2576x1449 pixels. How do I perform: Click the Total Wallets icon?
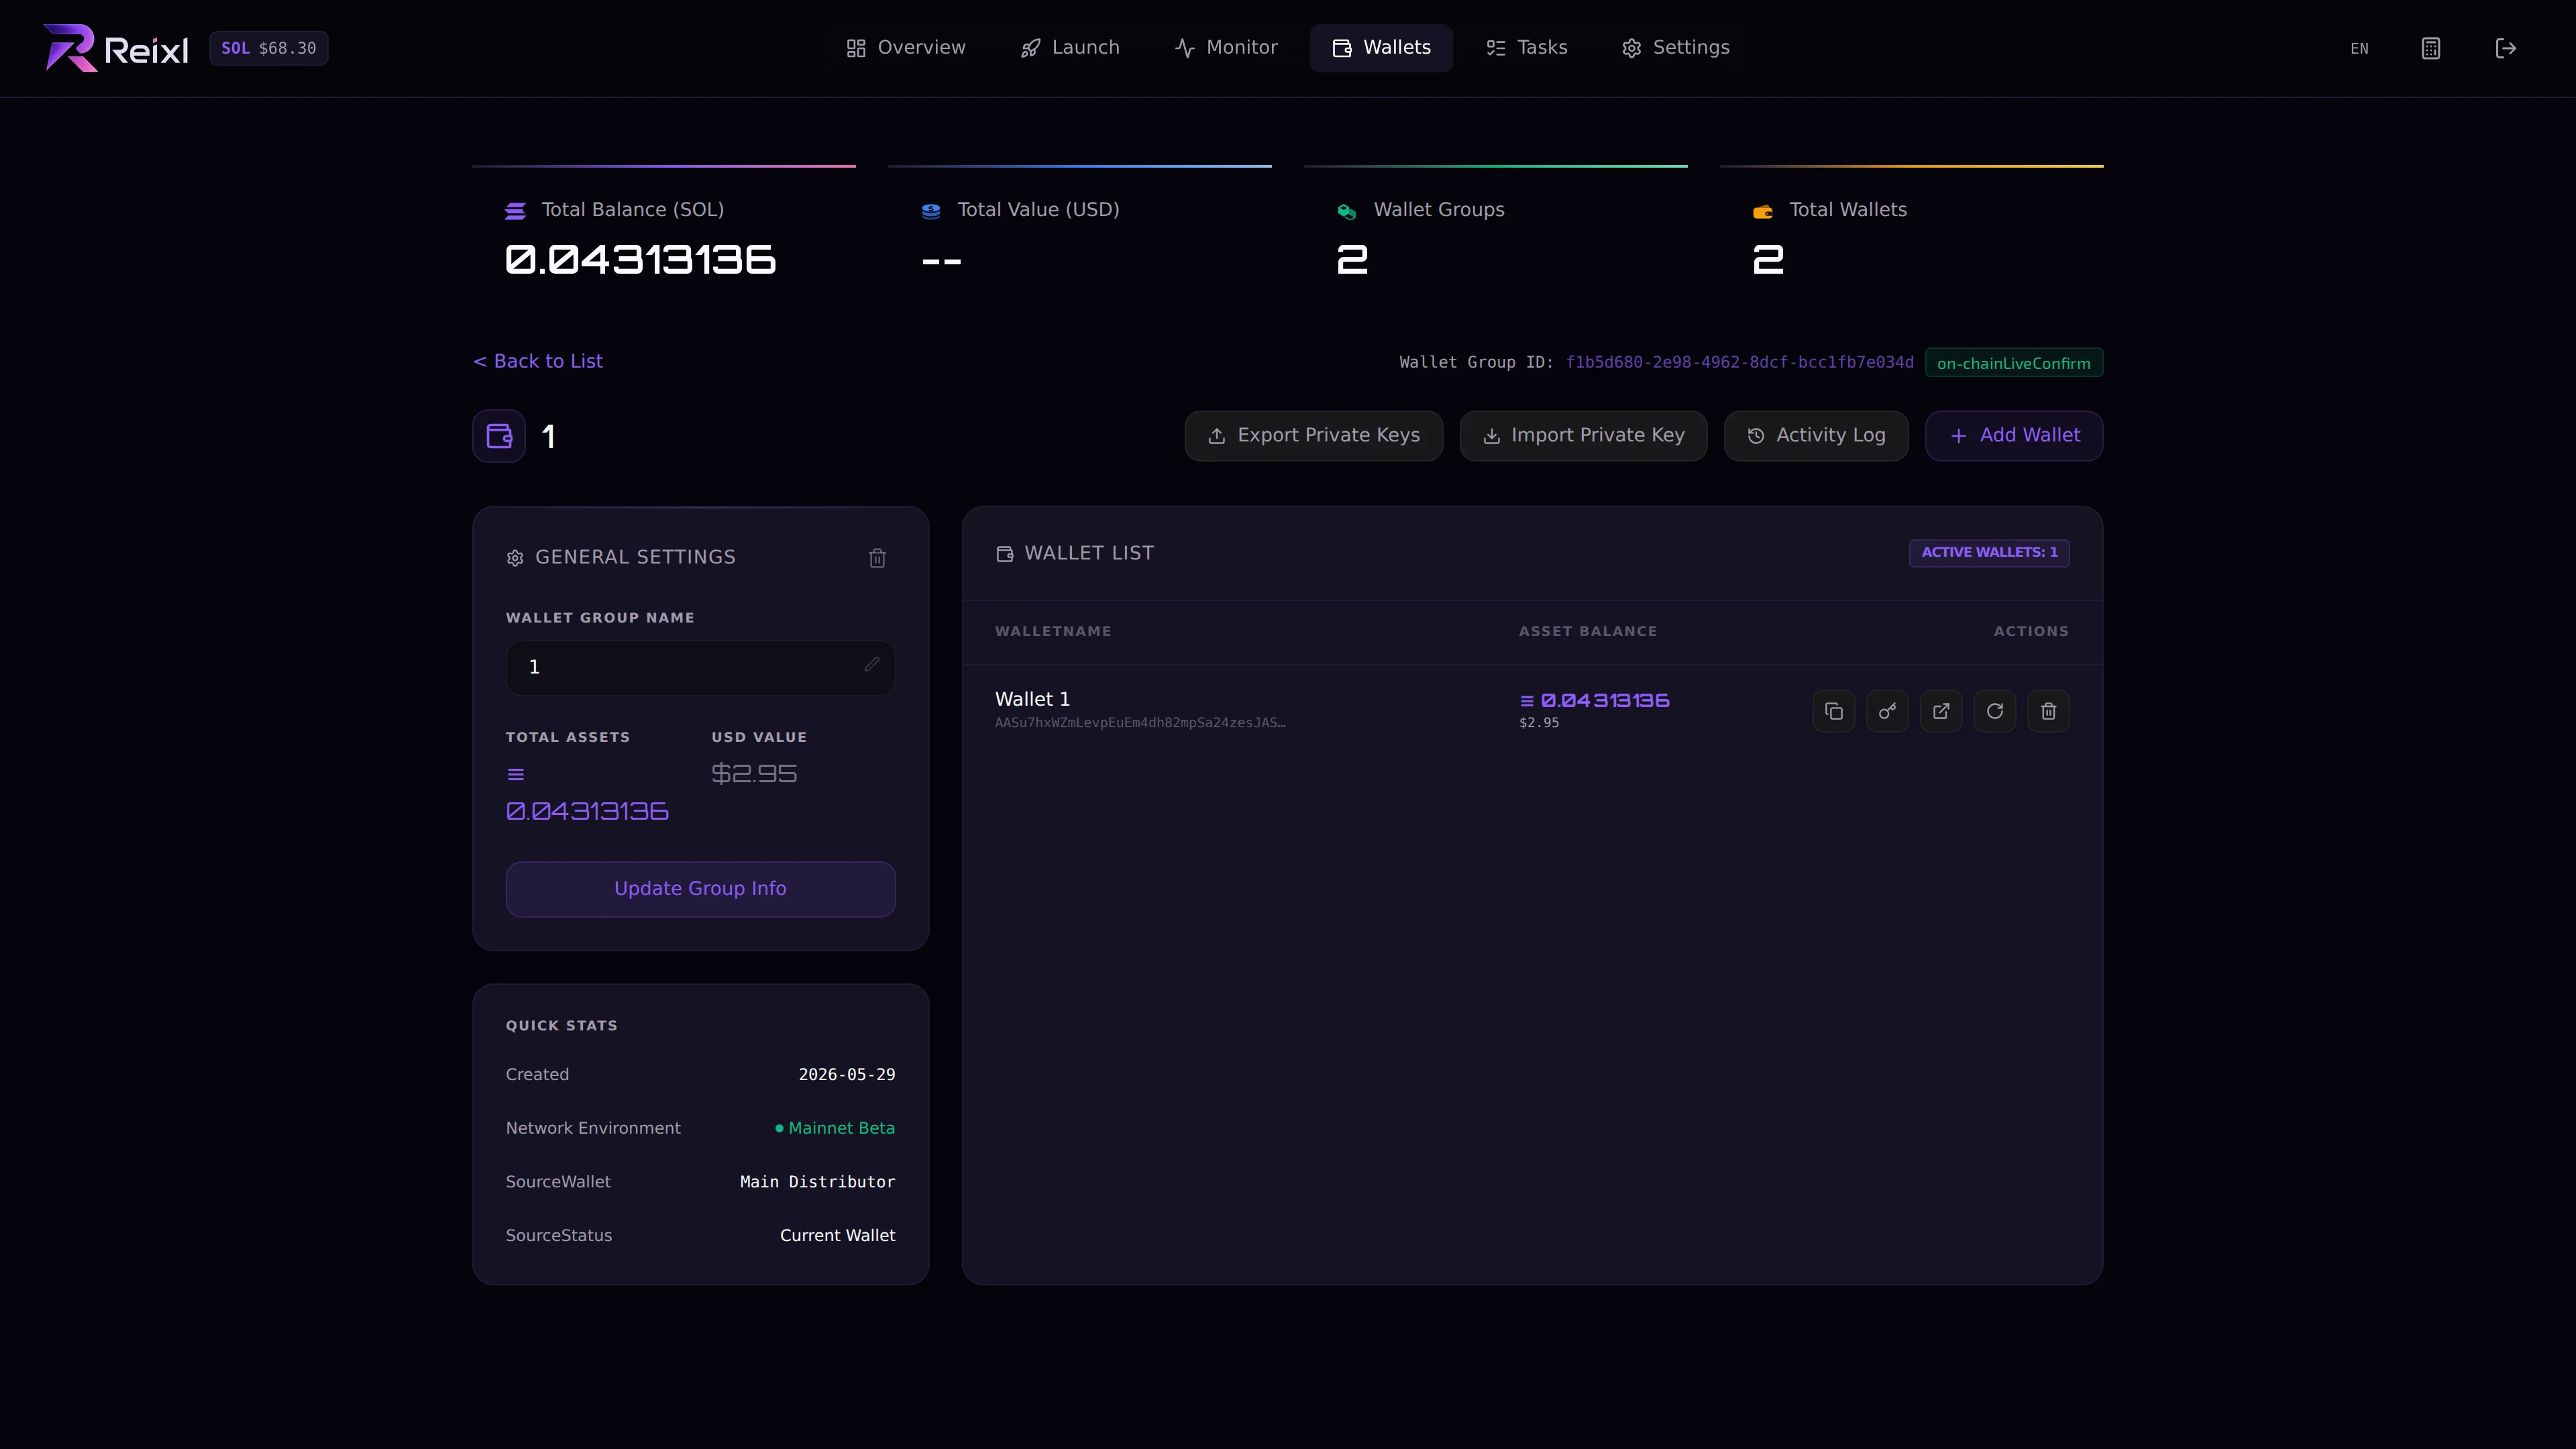point(1763,211)
